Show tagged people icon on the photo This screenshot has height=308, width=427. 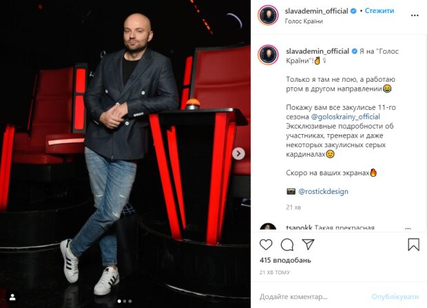pos(12,298)
